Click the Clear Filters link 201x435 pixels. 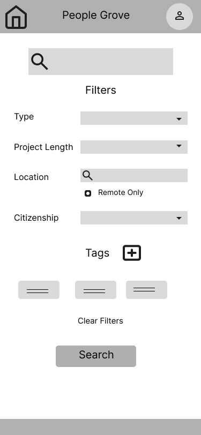coord(100,321)
